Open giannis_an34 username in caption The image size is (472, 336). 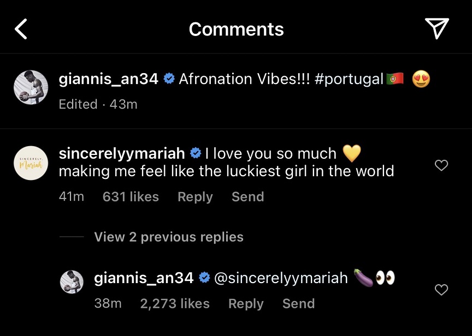click(x=108, y=79)
